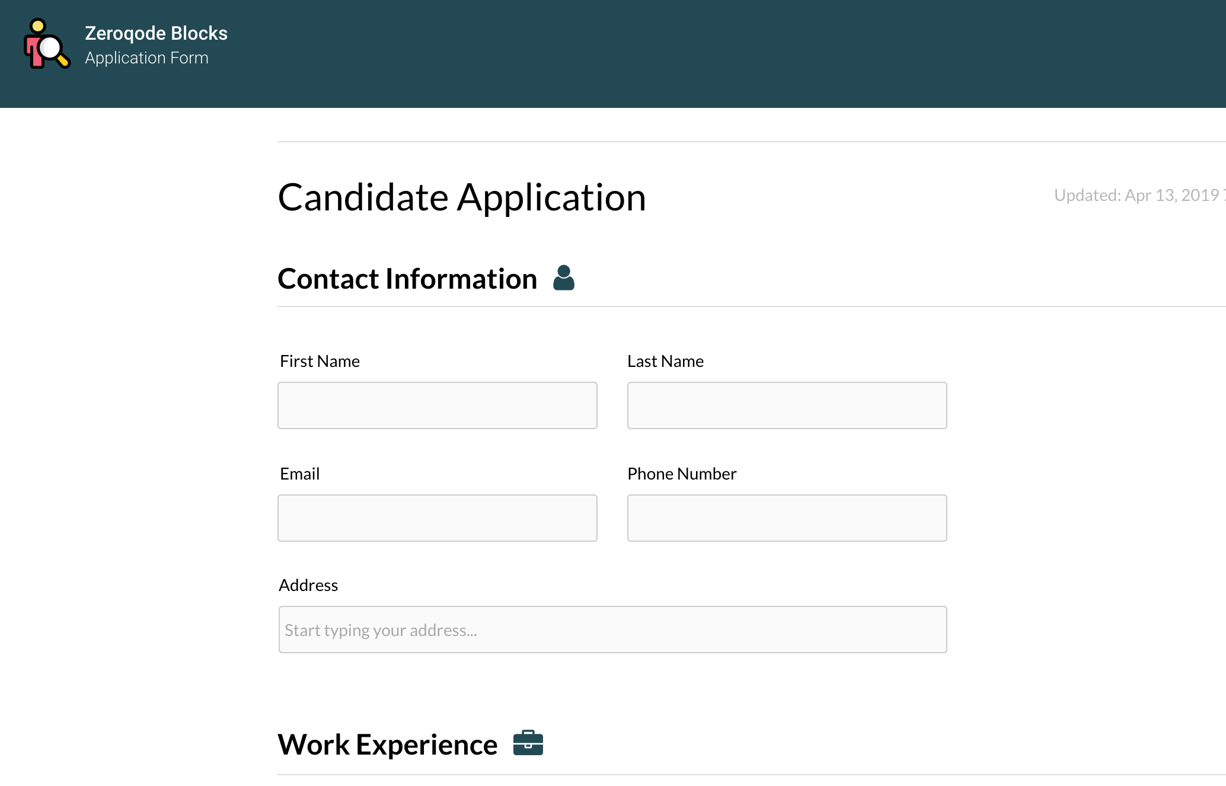This screenshot has width=1226, height=786.
Task: Click inside the Email field
Action: point(437,517)
